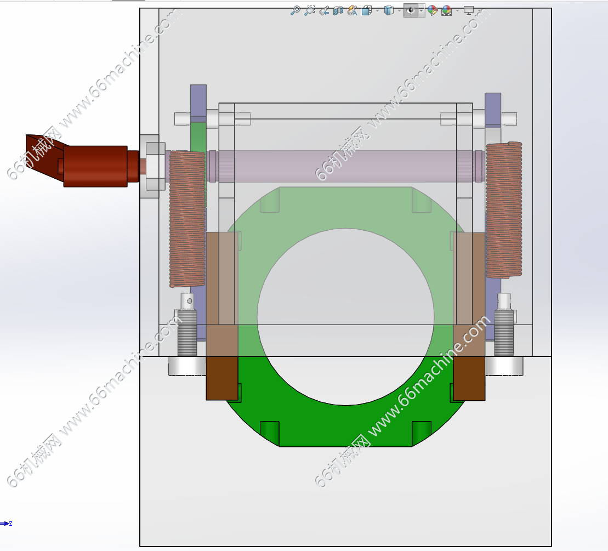Image resolution: width=608 pixels, height=551 pixels.
Task: Expand the Hide/Show Items dropdown arrow
Action: [x=422, y=11]
